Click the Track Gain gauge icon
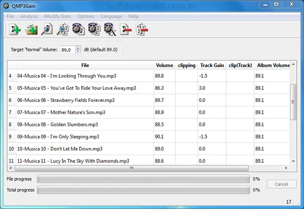The width and height of the screenshot is (304, 209). (78, 29)
